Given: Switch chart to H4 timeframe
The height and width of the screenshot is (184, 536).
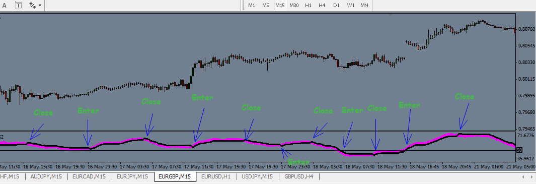Looking at the screenshot, I should tap(322, 5).
